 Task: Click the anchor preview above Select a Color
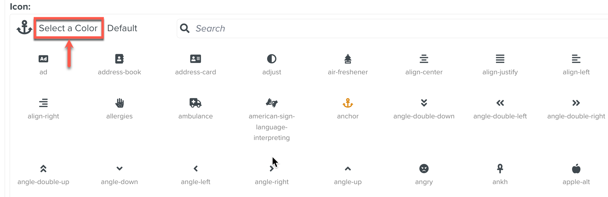25,28
